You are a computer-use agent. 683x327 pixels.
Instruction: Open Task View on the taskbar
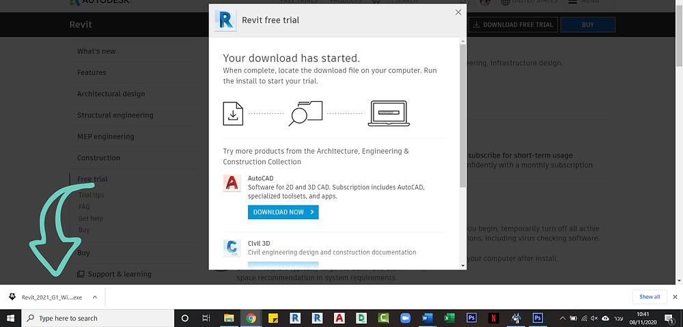pyautogui.click(x=206, y=318)
